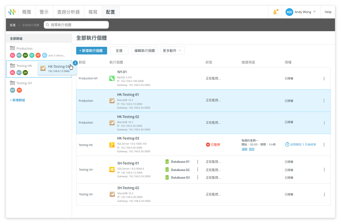Expand the Andy Wong account menu

tap(314, 12)
